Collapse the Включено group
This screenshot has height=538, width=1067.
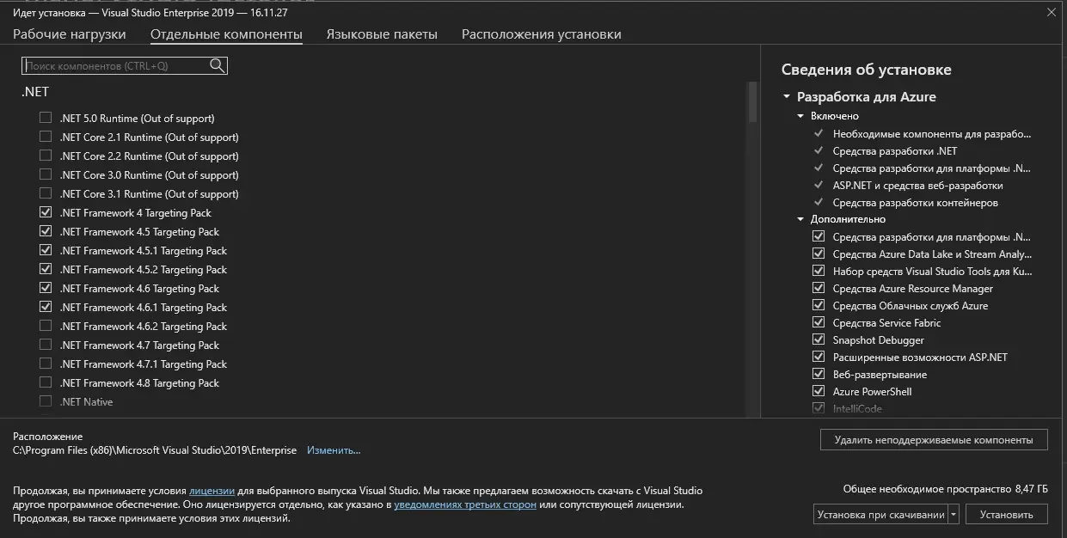(x=800, y=116)
